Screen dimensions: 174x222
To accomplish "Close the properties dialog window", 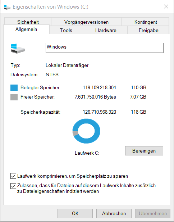I will (x=166, y=6).
